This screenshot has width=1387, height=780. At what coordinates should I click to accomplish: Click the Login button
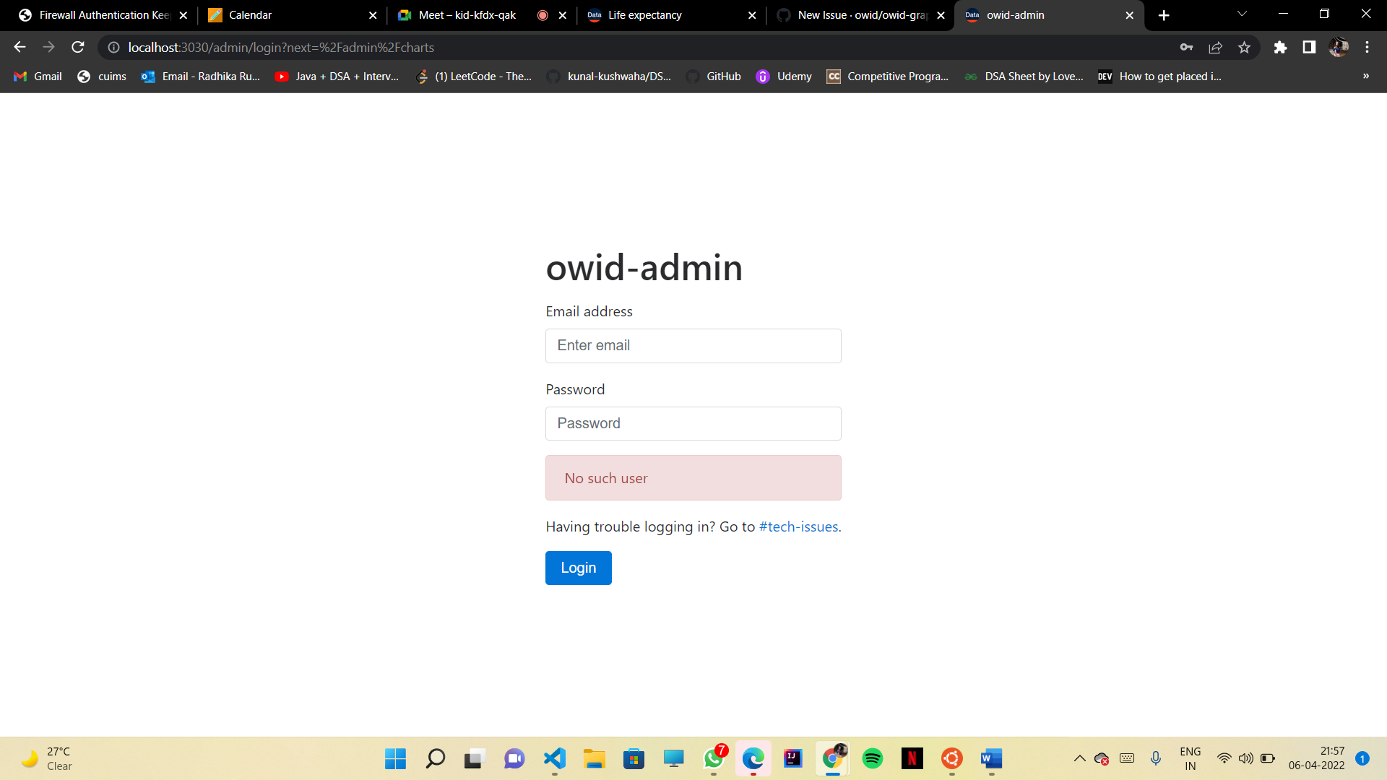[x=578, y=568]
